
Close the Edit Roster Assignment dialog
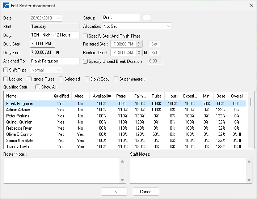[x=251, y=5]
